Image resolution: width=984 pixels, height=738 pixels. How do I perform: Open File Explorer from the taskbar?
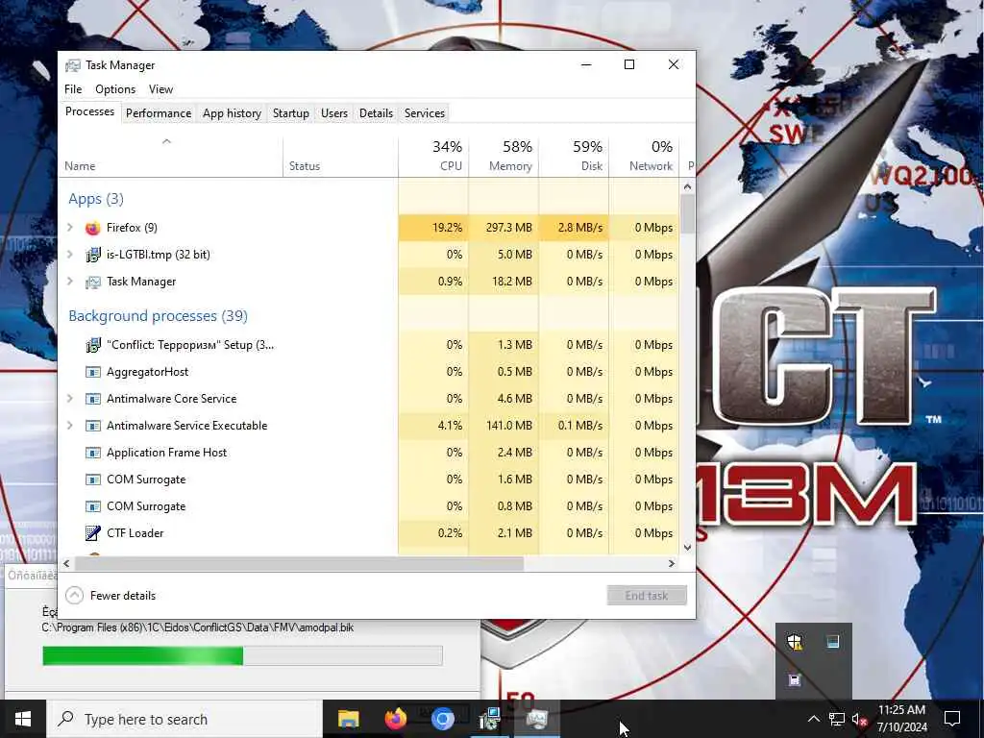pos(348,719)
